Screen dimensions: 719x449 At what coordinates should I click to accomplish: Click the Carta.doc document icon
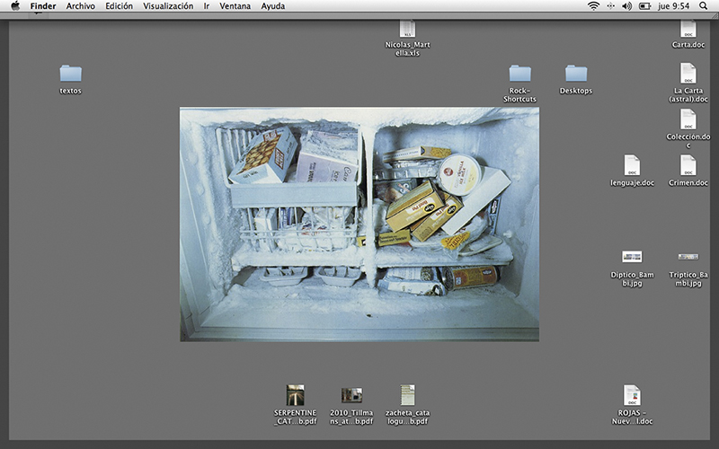[688, 29]
